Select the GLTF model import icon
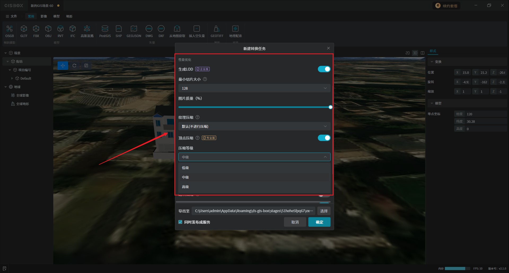This screenshot has height=273, width=509. (x=24, y=29)
